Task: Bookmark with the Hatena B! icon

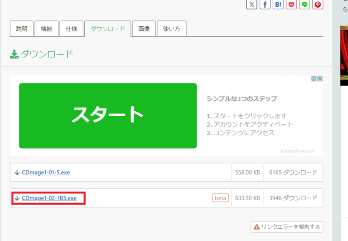Action: pyautogui.click(x=278, y=4)
